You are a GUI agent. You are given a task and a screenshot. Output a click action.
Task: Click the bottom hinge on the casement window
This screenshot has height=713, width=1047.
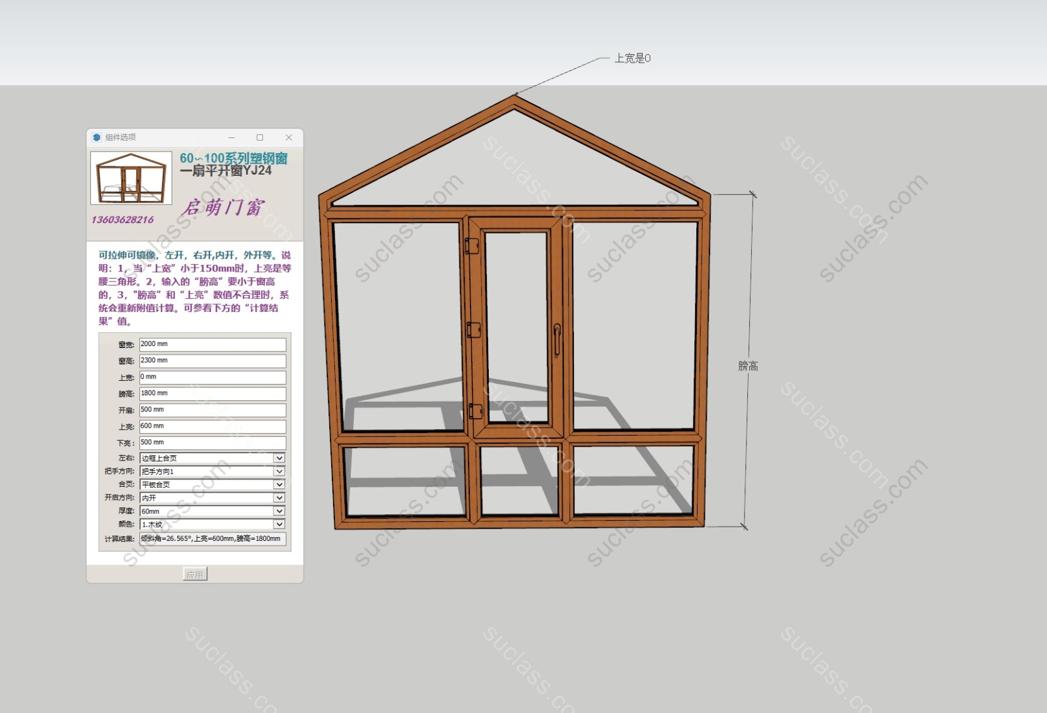point(476,411)
